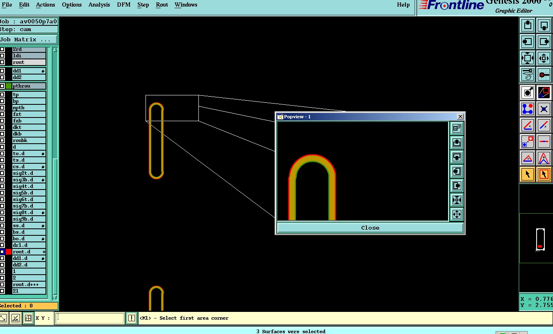The image size is (553, 334).
Task: Toggle checkbox for pthrou layer
Action: click(x=2, y=86)
